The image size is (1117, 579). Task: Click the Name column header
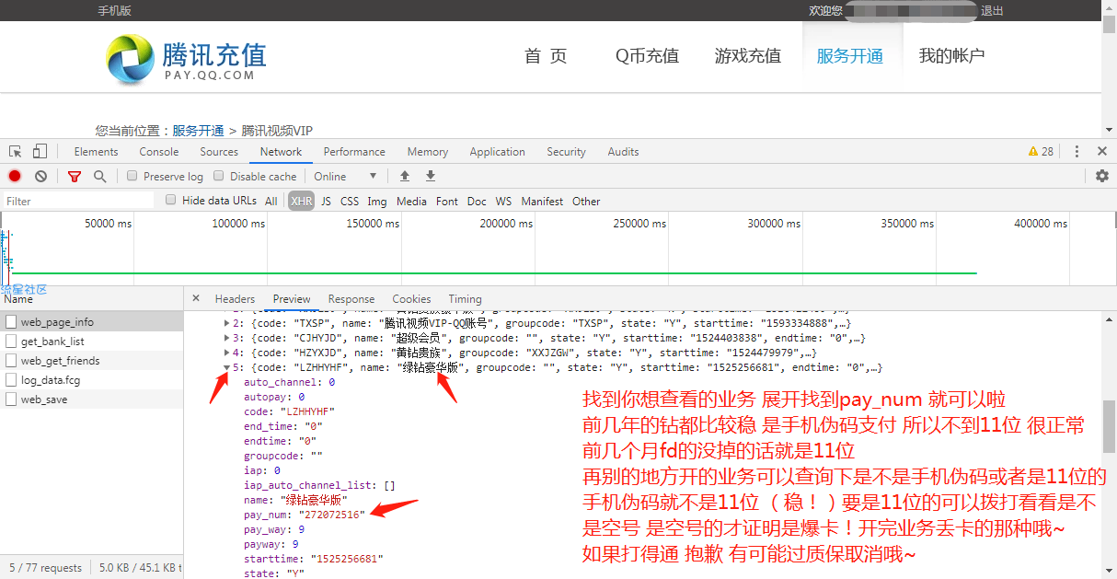(92, 299)
